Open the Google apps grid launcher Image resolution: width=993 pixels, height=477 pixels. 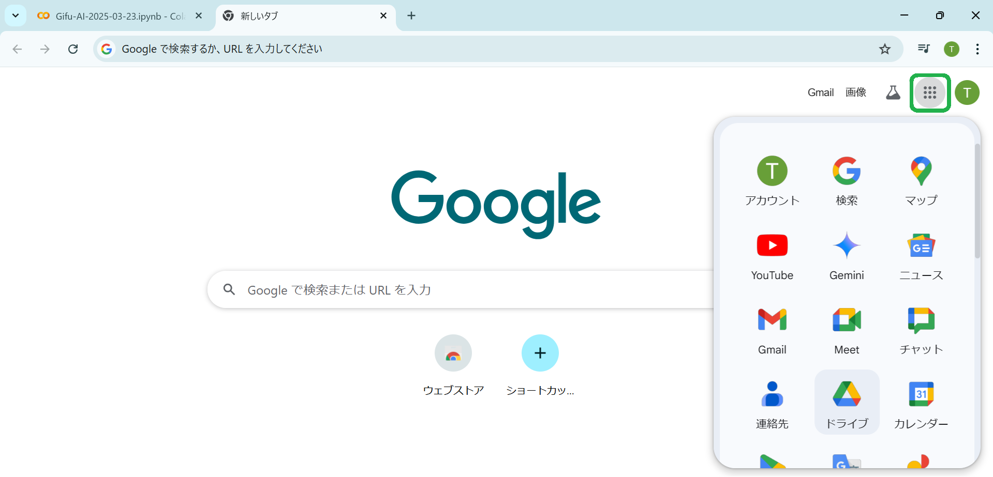pos(930,93)
